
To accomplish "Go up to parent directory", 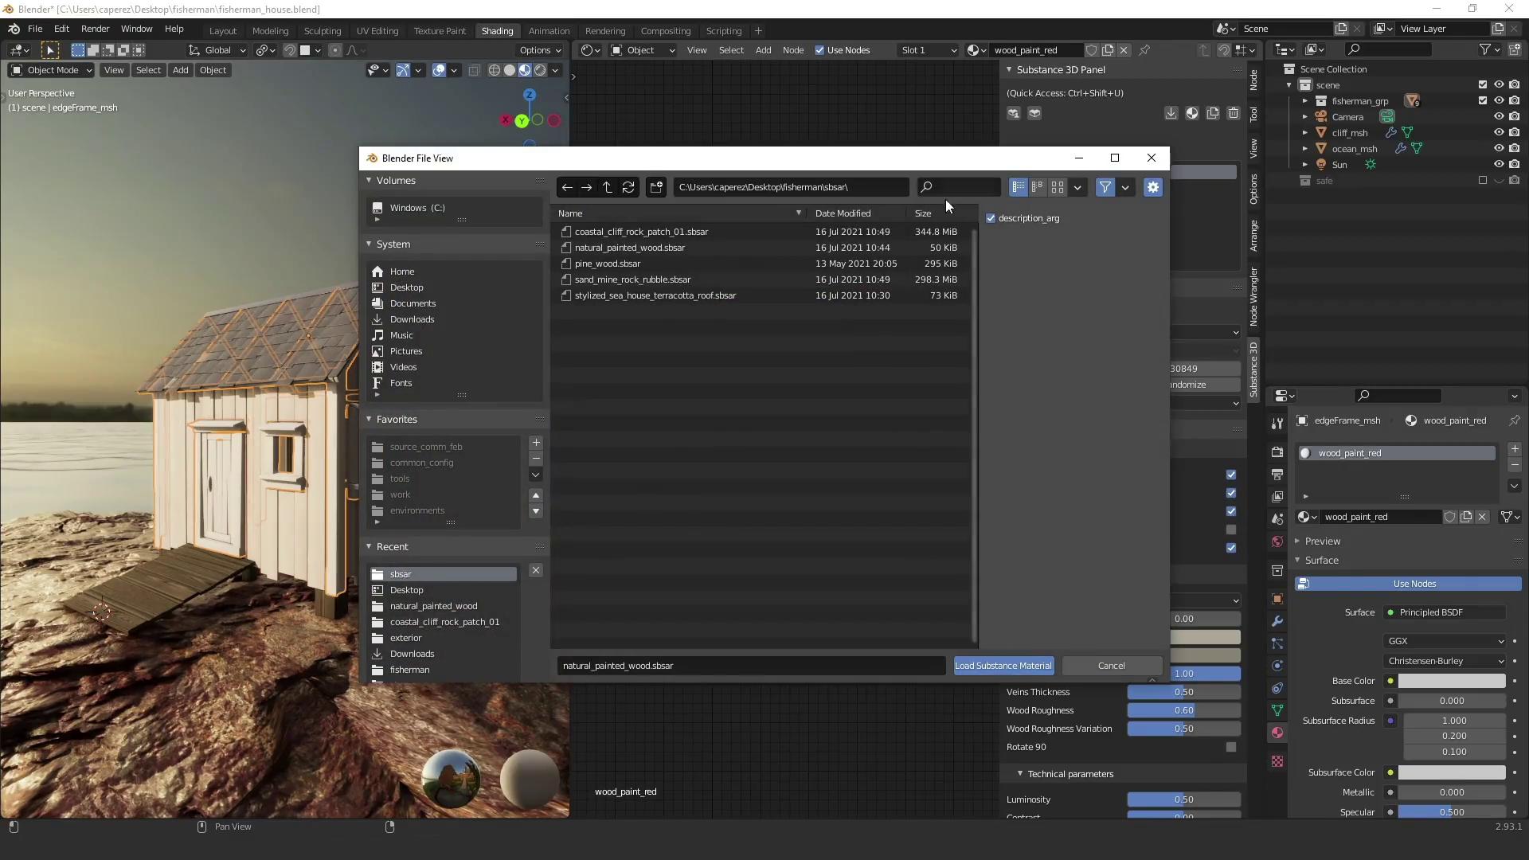I will [x=608, y=187].
